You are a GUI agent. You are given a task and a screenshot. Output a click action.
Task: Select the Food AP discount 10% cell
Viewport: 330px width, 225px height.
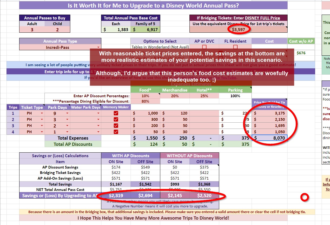click(x=145, y=96)
